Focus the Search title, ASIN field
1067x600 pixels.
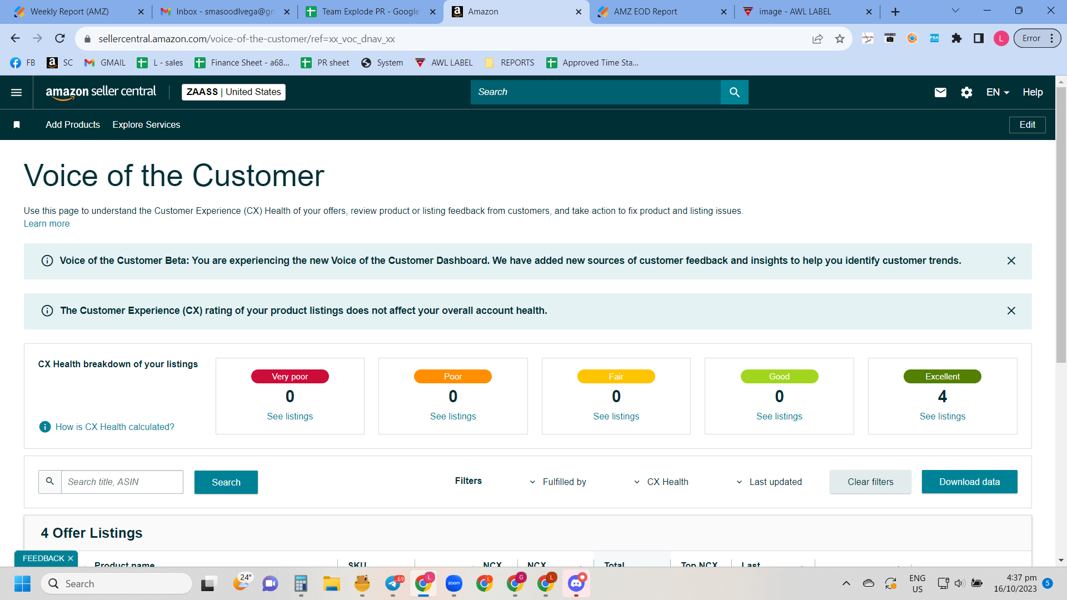click(x=122, y=482)
